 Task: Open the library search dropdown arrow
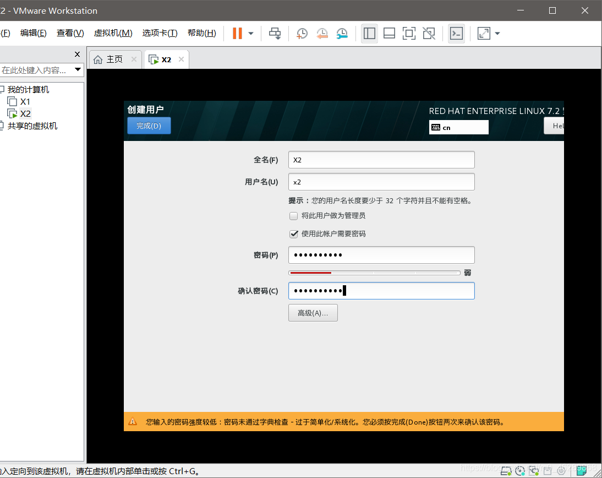pyautogui.click(x=78, y=69)
